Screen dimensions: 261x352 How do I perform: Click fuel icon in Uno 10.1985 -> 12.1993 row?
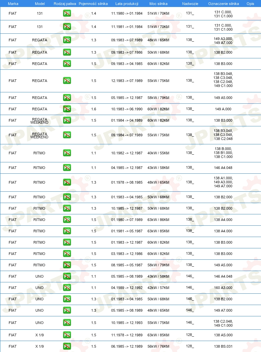tap(67, 323)
